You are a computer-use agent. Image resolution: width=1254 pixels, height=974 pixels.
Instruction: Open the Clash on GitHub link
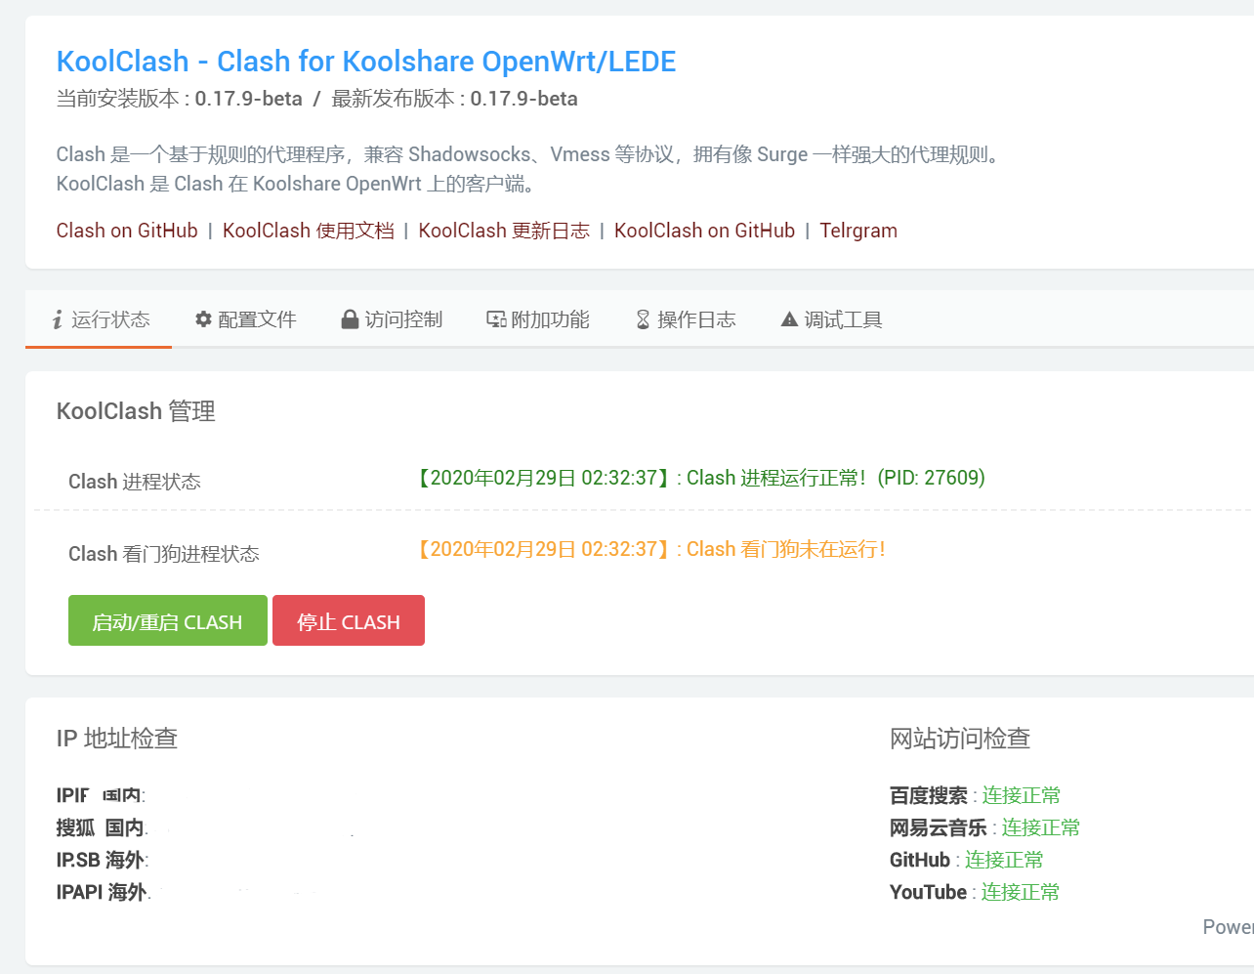click(x=127, y=231)
